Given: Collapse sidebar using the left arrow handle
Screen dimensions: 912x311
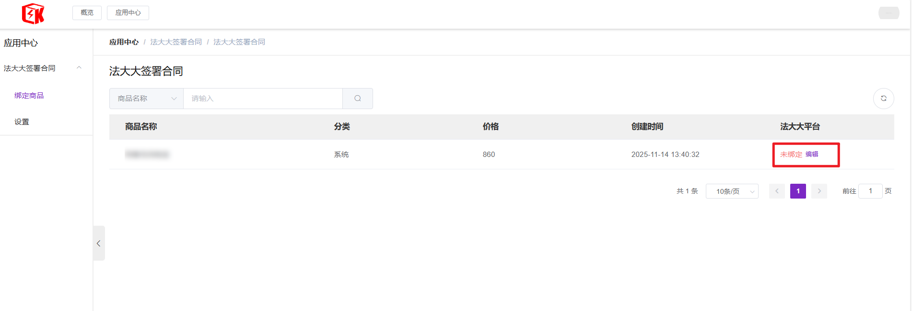Looking at the screenshot, I should [x=99, y=243].
